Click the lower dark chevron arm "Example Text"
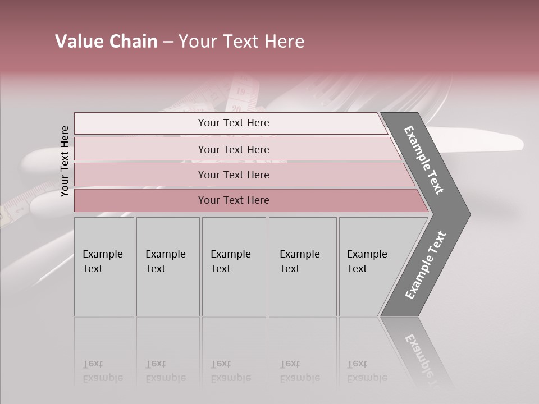 coord(426,265)
